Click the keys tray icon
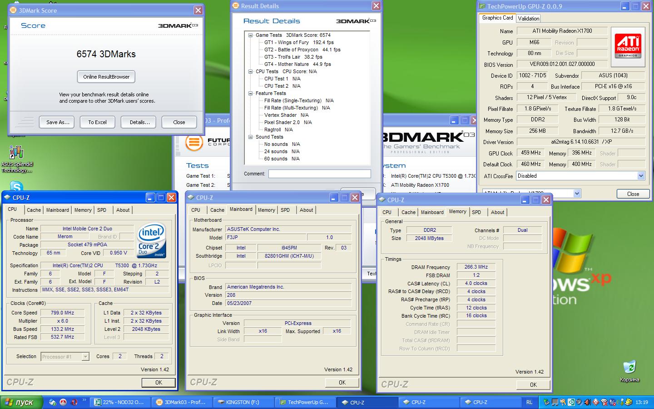This screenshot has width=654, height=409. (563, 402)
